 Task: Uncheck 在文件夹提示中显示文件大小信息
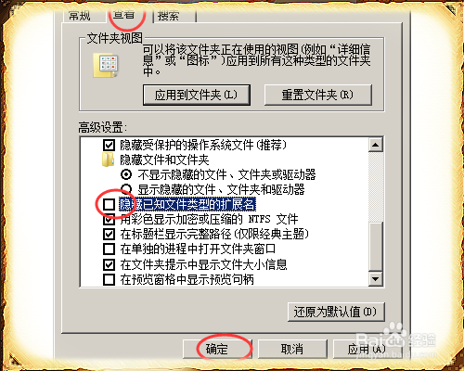point(109,264)
